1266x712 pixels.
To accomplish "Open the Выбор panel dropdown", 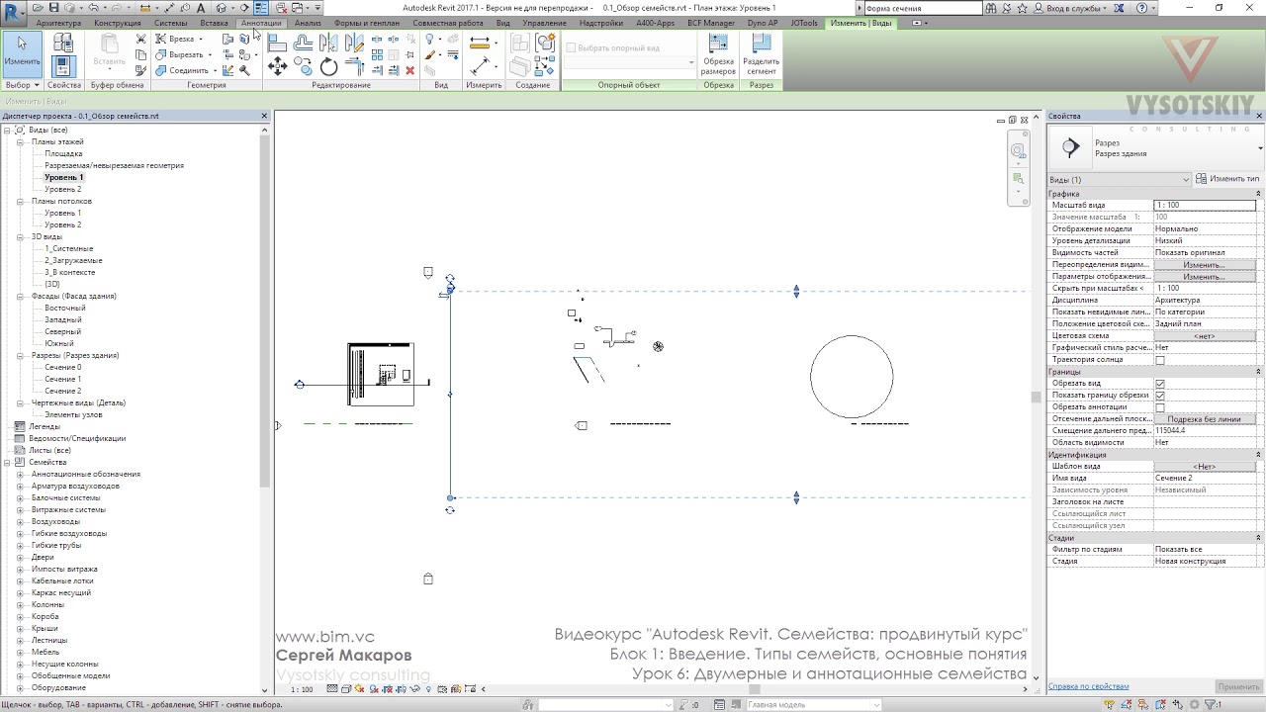I will pyautogui.click(x=22, y=85).
